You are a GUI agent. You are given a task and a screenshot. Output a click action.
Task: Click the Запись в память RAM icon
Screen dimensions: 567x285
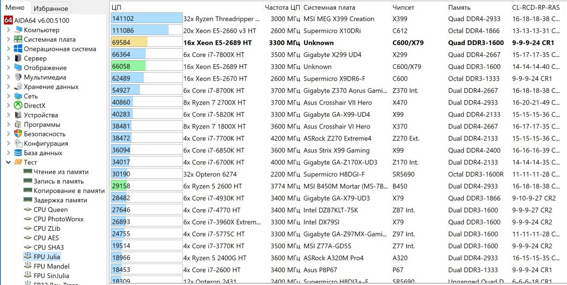point(27,181)
